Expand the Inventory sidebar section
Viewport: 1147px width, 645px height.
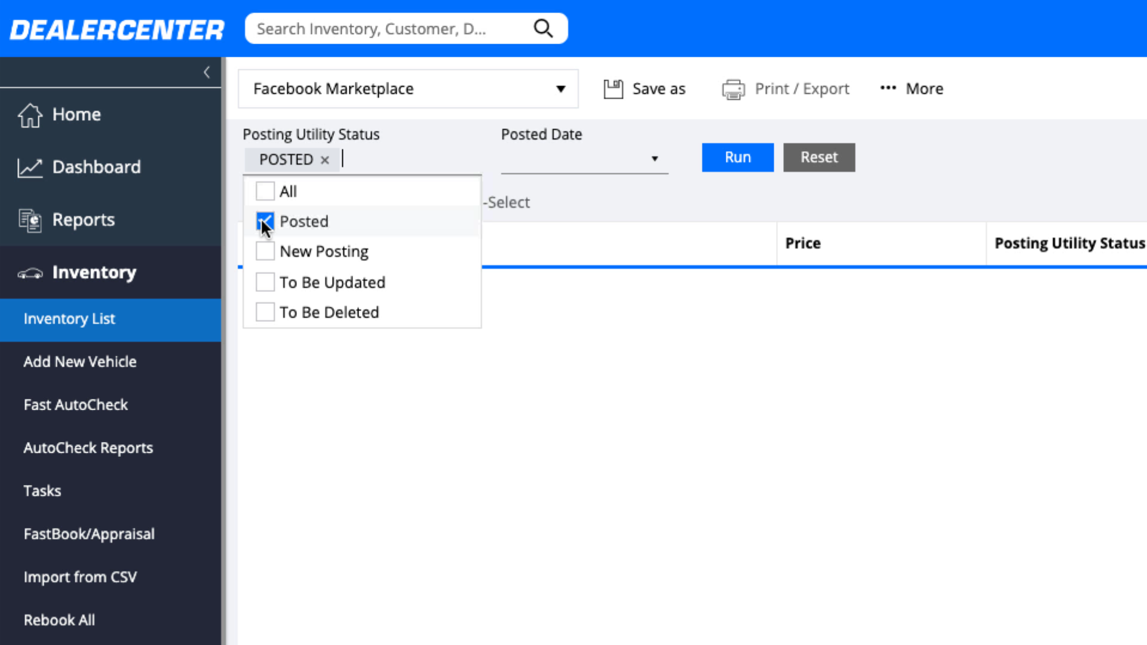tap(111, 272)
